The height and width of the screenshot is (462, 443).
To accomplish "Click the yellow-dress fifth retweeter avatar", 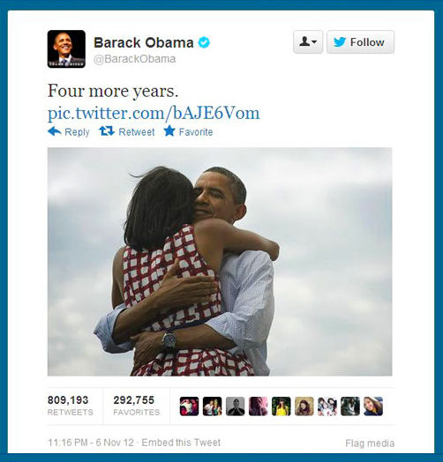I will [282, 406].
